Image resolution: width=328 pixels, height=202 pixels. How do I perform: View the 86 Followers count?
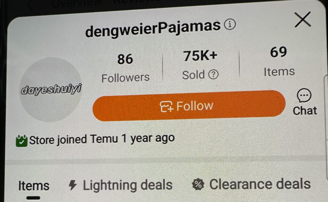[x=125, y=68]
